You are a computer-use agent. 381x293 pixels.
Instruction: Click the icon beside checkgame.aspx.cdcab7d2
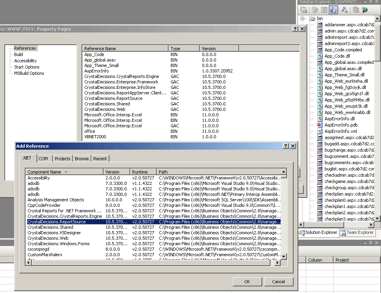[320, 181]
